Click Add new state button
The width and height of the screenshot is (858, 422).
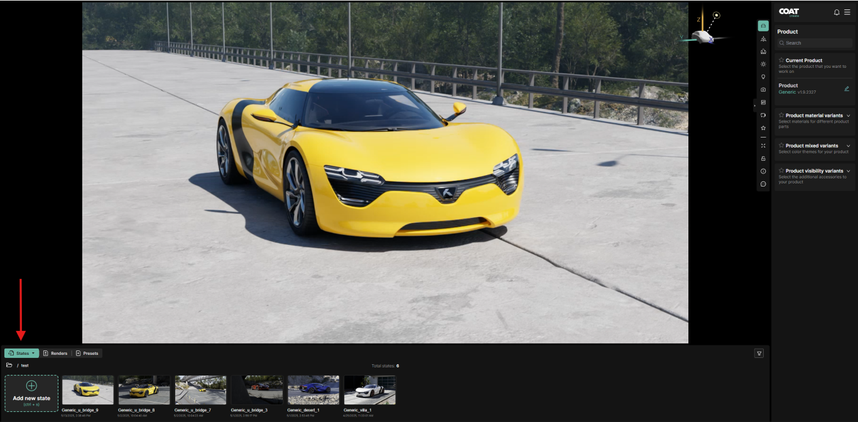31,393
